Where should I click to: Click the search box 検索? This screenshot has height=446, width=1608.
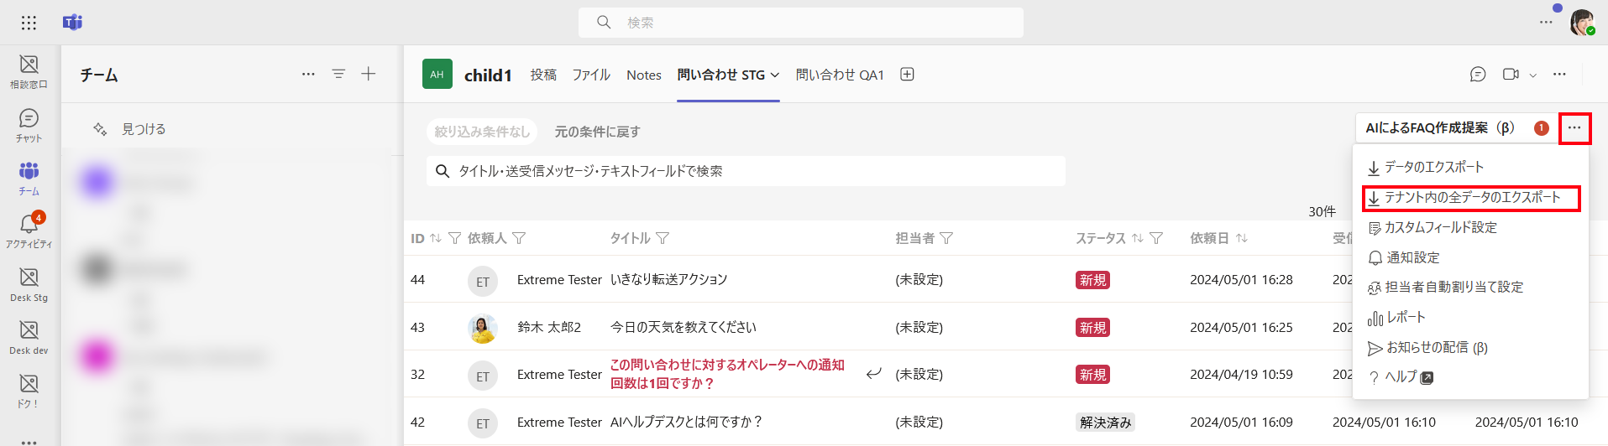(x=800, y=23)
